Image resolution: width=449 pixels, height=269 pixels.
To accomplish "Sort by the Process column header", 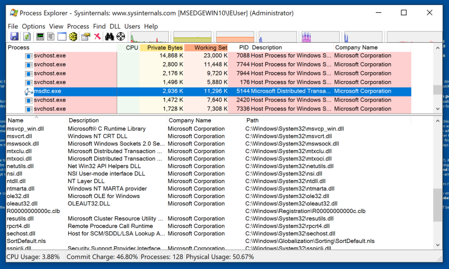I will [x=61, y=48].
